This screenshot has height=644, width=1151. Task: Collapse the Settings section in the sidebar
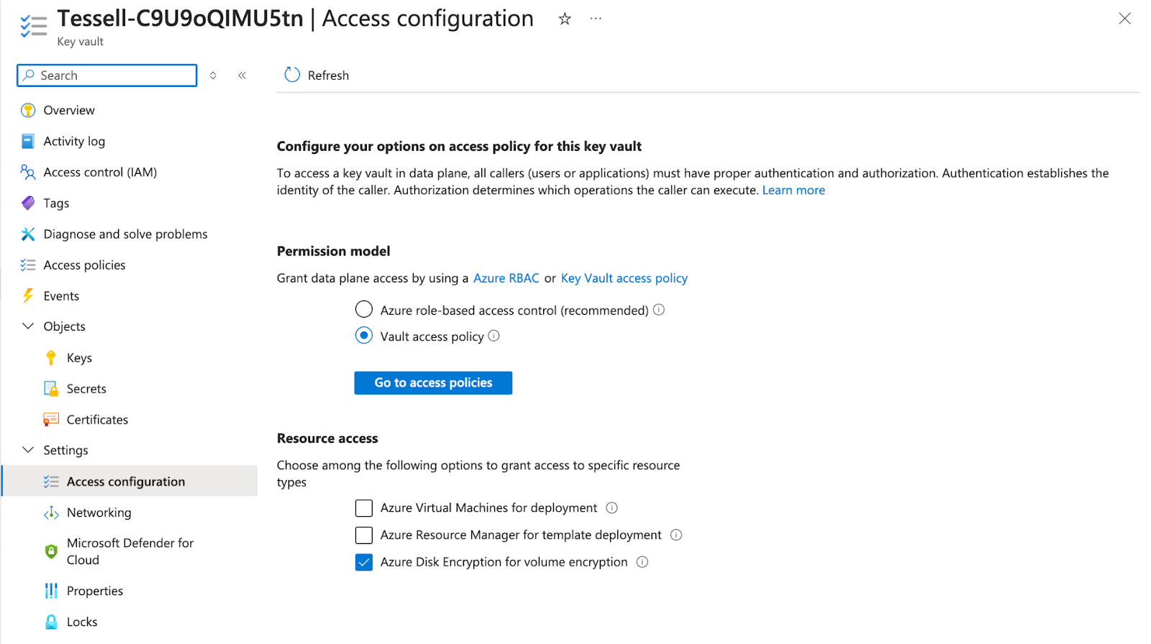(28, 450)
